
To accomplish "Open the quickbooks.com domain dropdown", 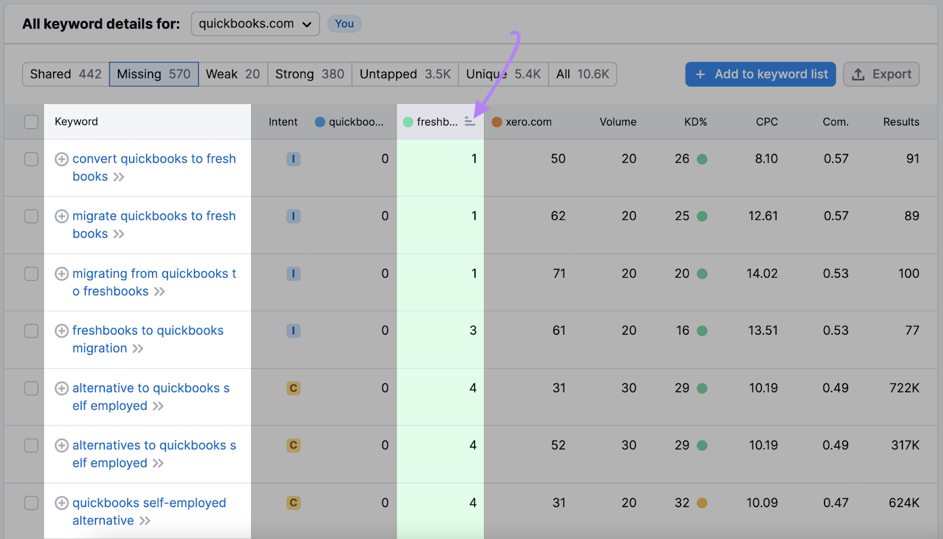I will pyautogui.click(x=255, y=24).
